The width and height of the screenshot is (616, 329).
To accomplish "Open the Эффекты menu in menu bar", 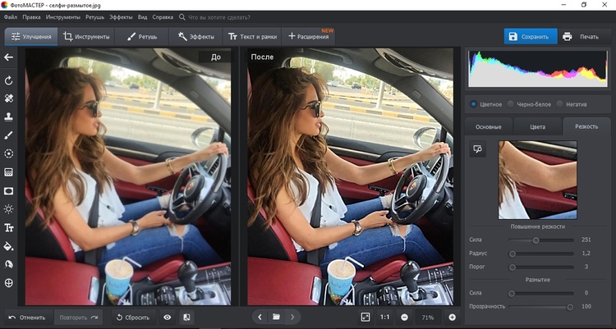I will [x=121, y=16].
